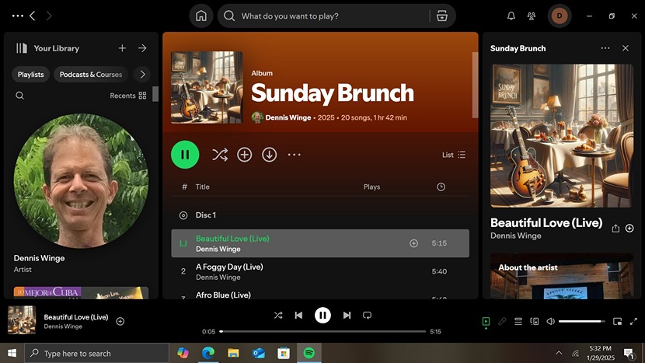
Task: Pause playback in the player bar
Action: [x=322, y=316]
